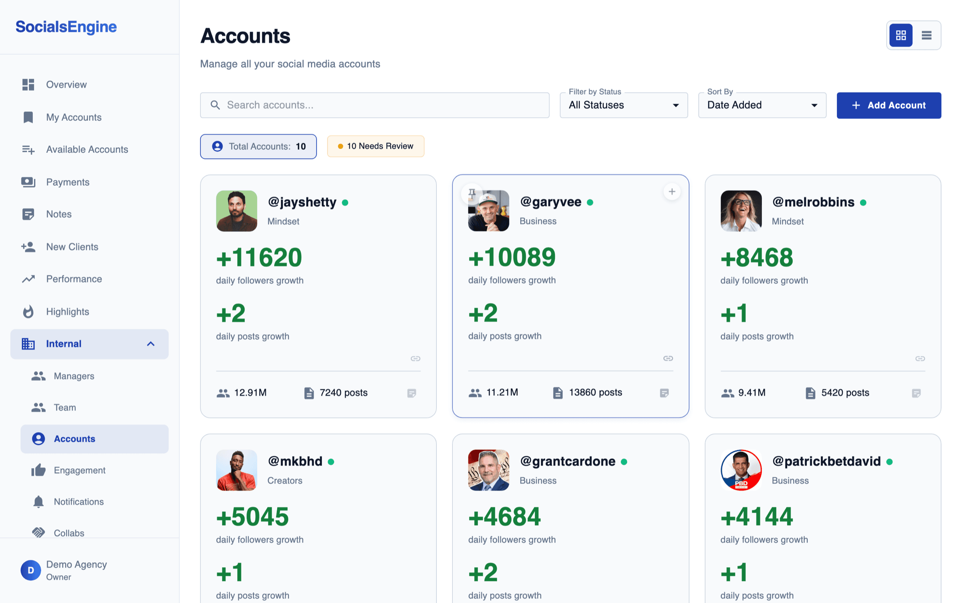Click the @garyvee profile picture
962x603 pixels.
(x=489, y=211)
